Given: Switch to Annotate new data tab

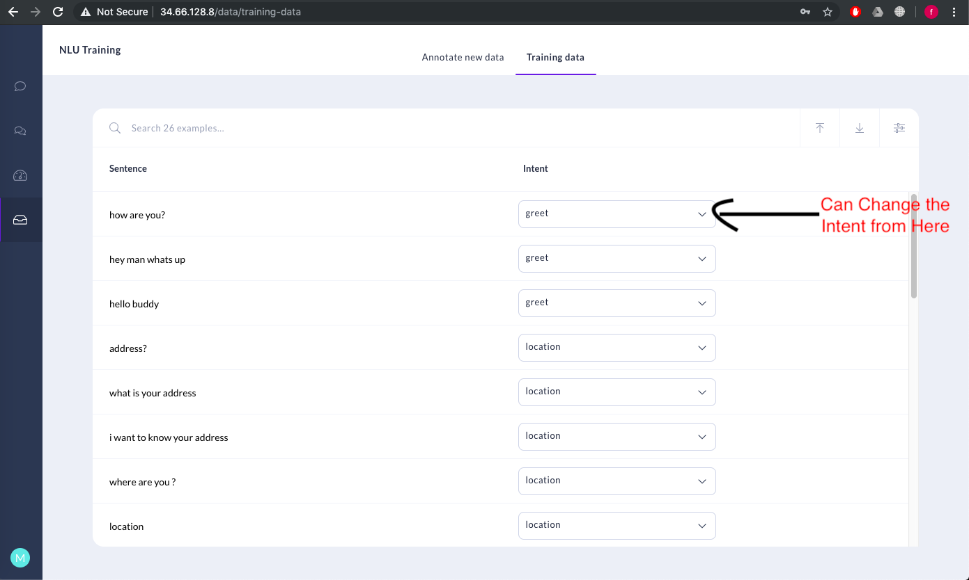Looking at the screenshot, I should click(x=463, y=57).
